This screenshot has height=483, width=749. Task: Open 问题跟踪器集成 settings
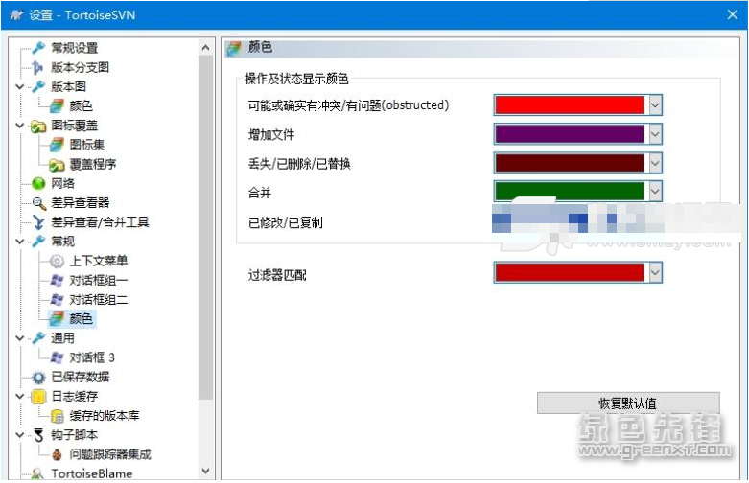click(110, 454)
